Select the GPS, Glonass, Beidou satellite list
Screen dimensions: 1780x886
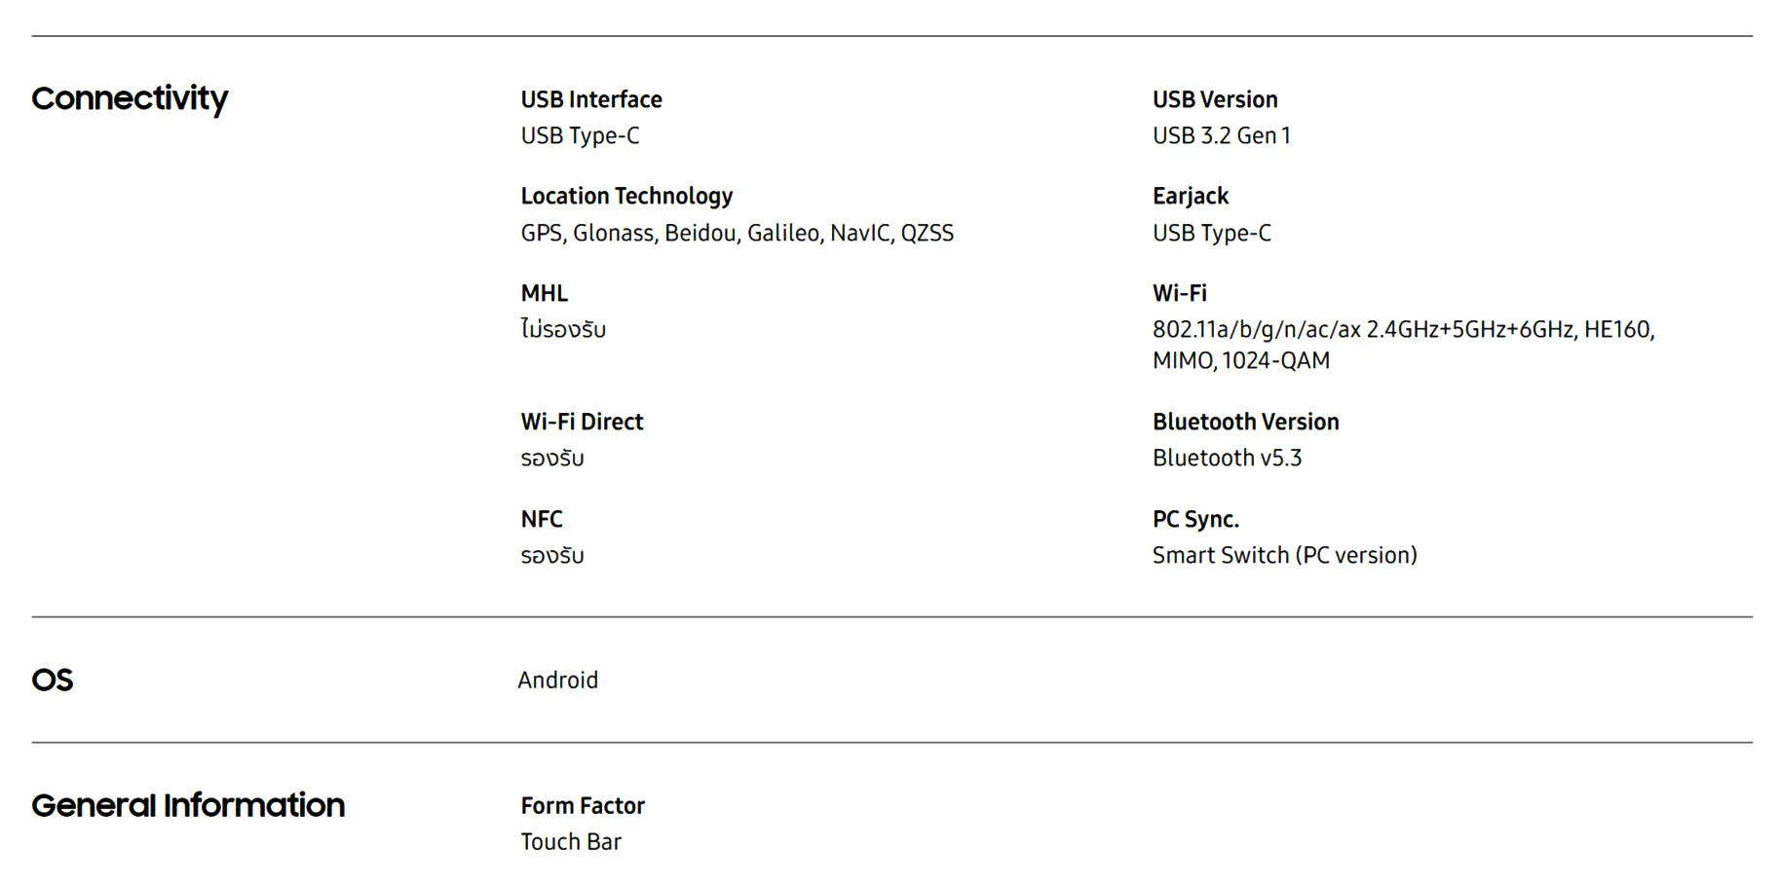point(737,233)
